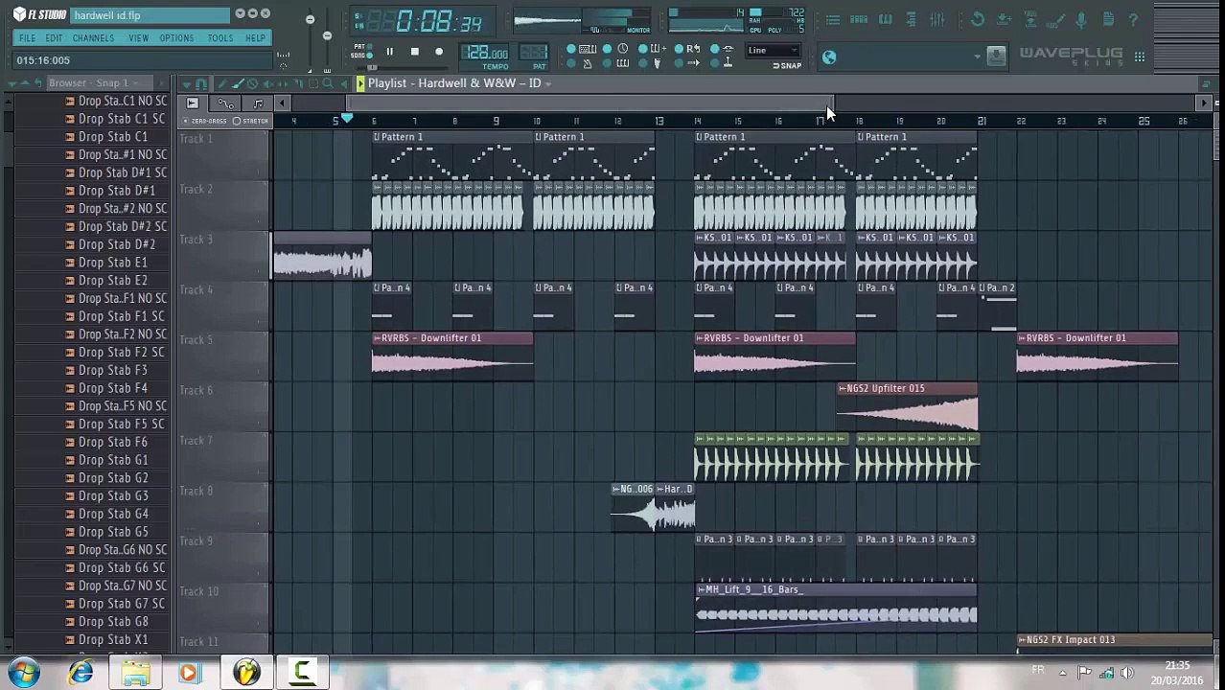Open the VIEW menu
The image size is (1225, 690).
coord(138,38)
